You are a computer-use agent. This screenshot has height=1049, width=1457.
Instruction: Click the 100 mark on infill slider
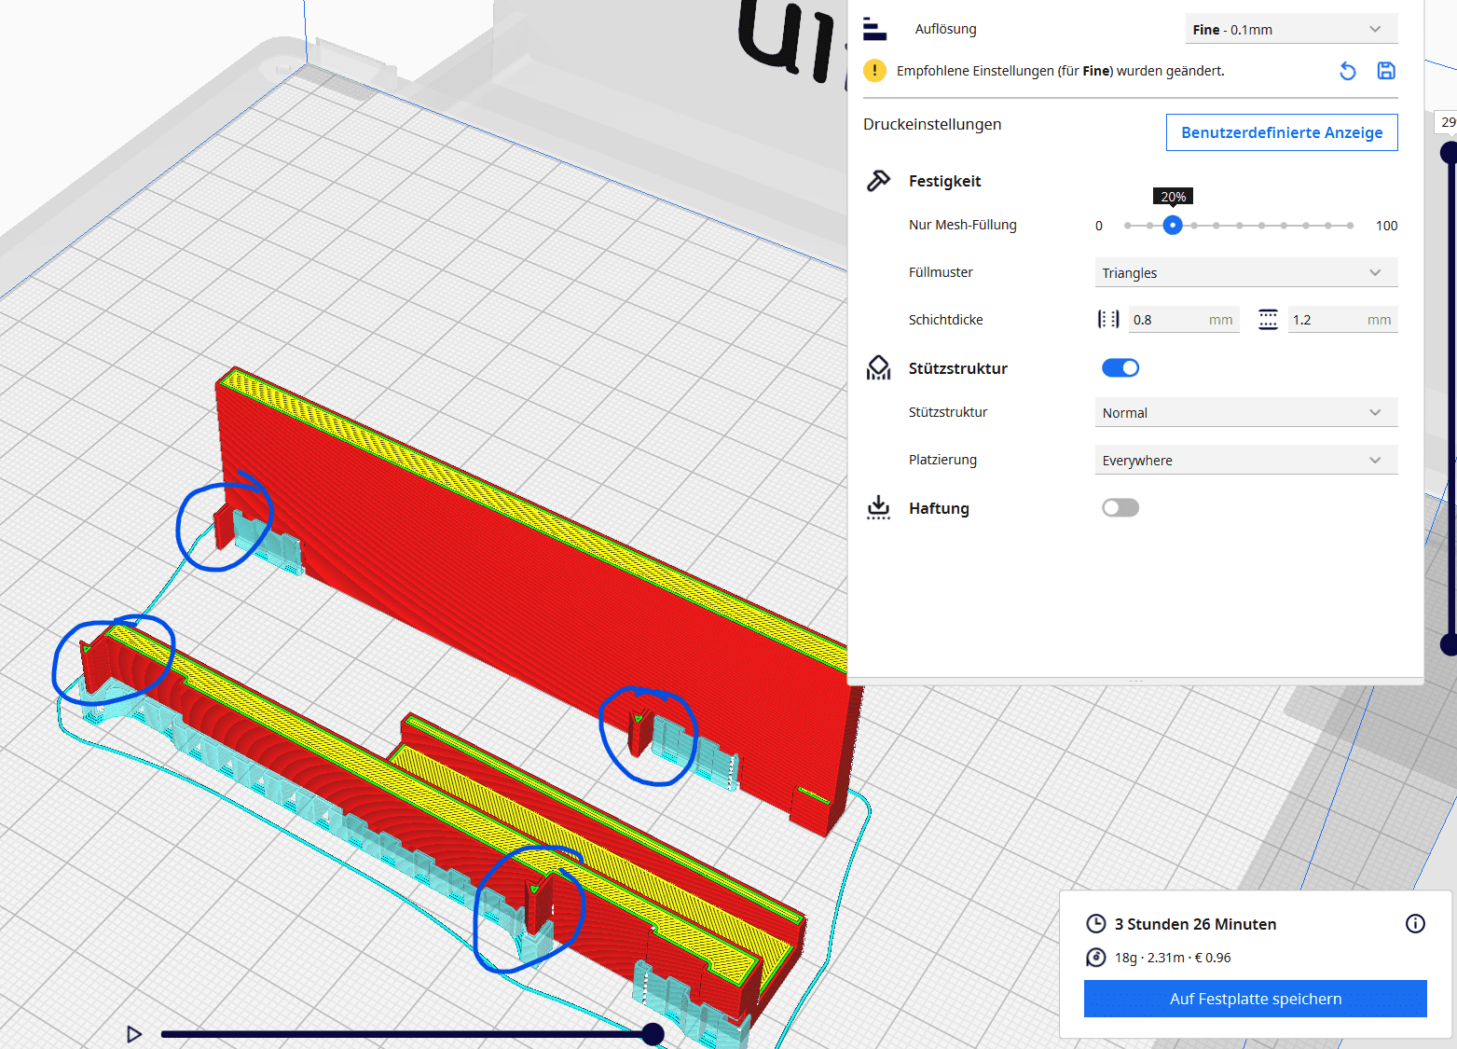point(1386,226)
